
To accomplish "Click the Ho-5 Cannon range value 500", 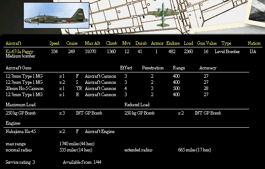I will (176, 89).
